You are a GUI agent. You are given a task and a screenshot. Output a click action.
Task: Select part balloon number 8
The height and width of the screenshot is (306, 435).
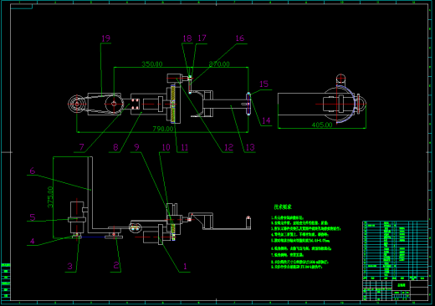click(x=115, y=147)
